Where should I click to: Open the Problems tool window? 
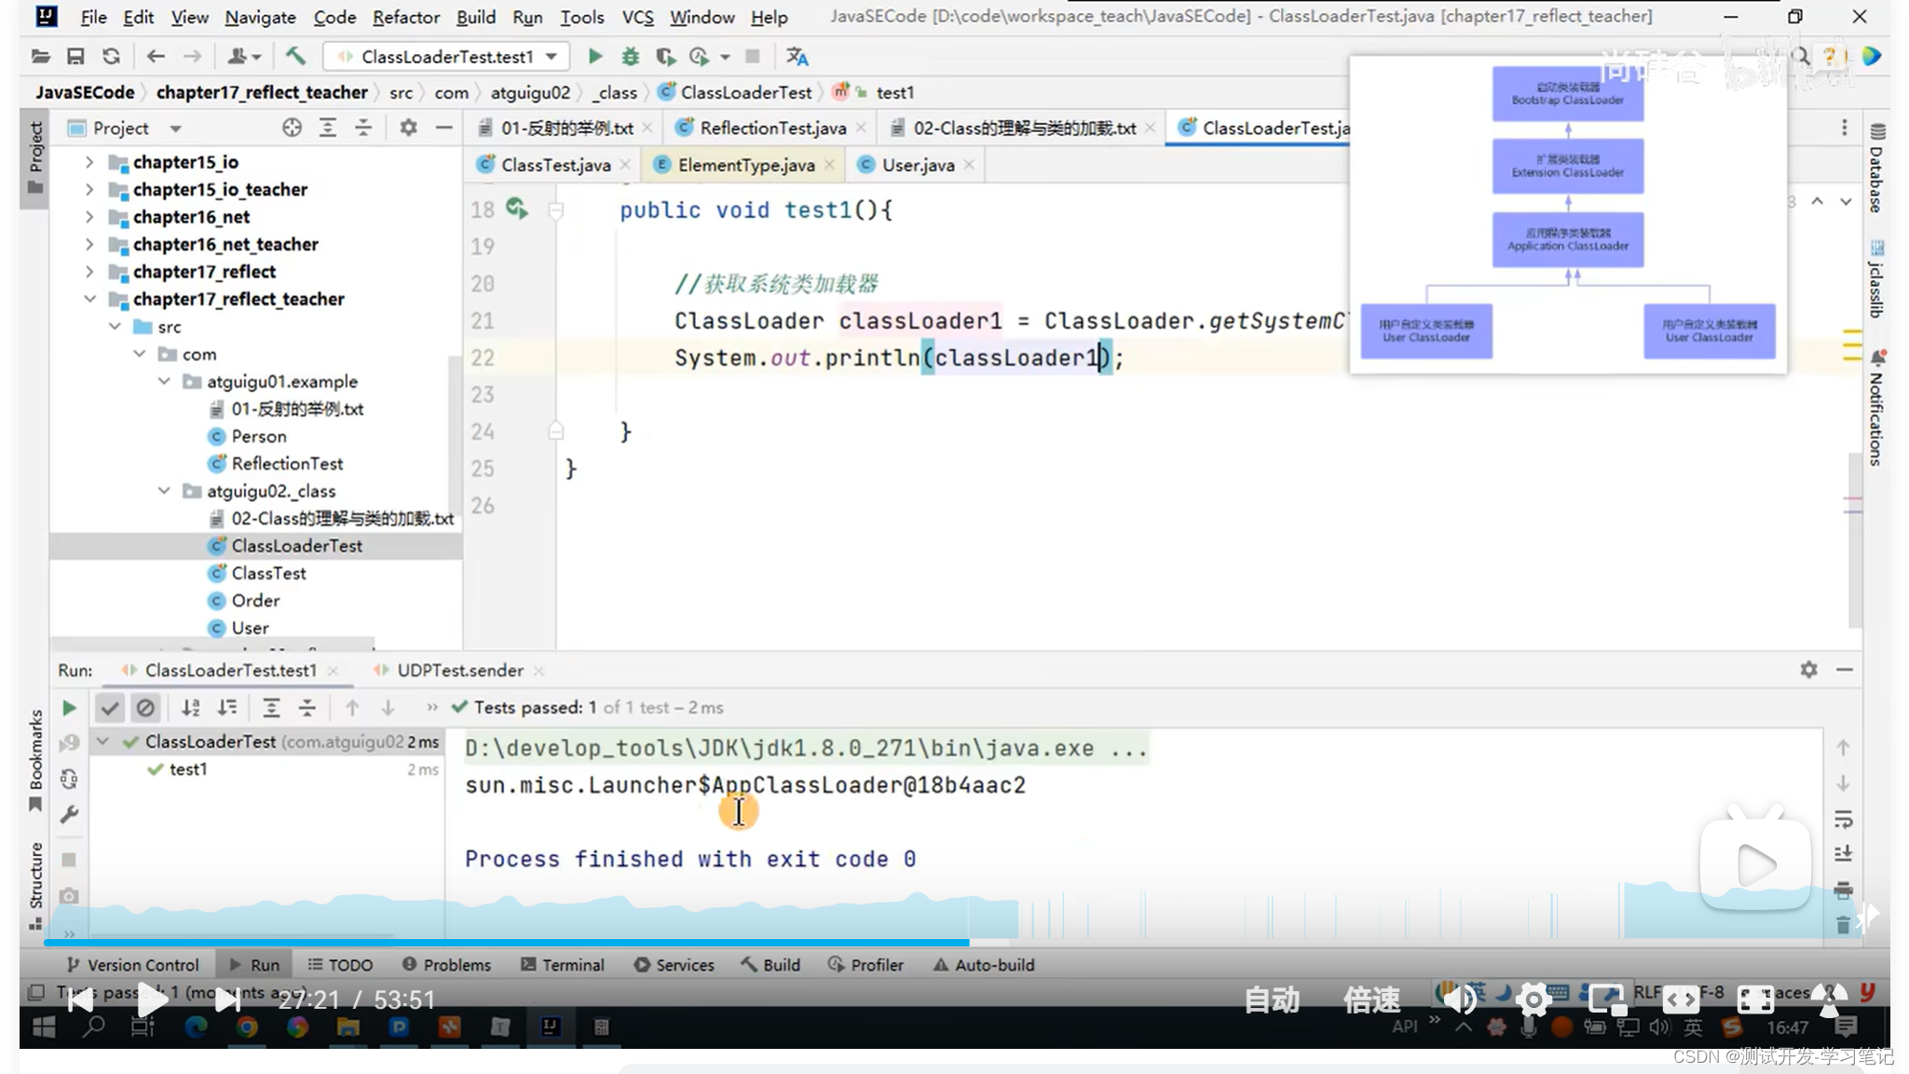[x=446, y=965]
